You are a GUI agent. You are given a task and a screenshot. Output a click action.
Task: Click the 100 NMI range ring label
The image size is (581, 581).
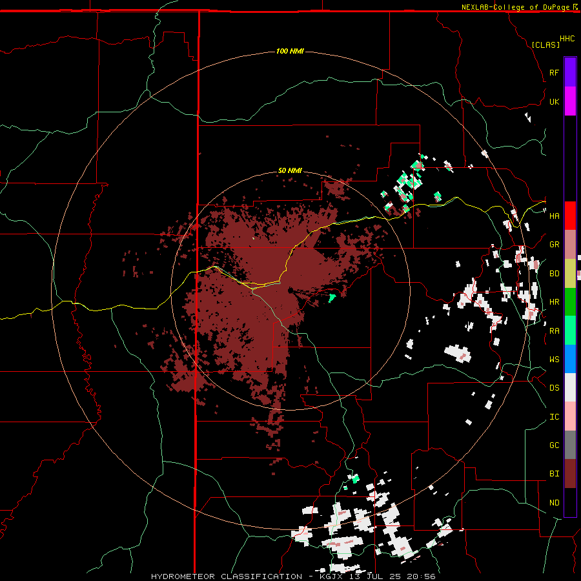point(290,51)
